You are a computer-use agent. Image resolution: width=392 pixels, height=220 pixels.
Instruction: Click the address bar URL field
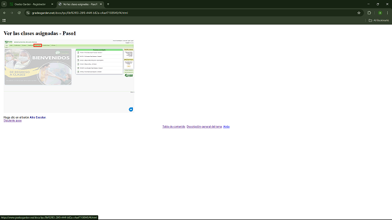tap(192, 13)
